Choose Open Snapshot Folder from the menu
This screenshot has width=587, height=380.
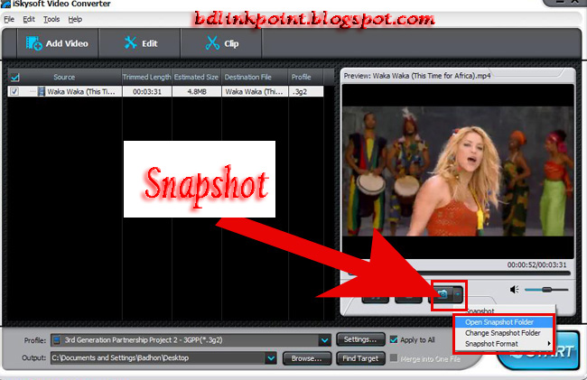(x=503, y=322)
